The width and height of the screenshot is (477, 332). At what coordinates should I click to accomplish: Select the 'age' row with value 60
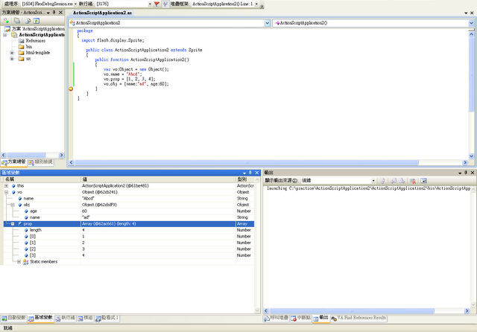[129, 211]
